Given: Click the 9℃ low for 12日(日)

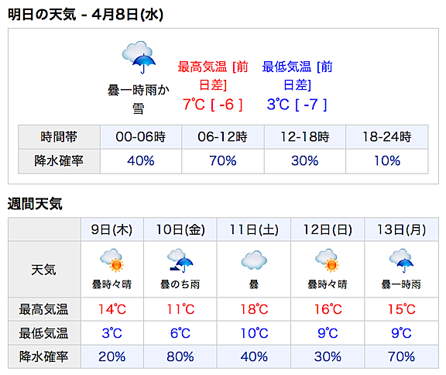Looking at the screenshot, I should click(x=328, y=333).
